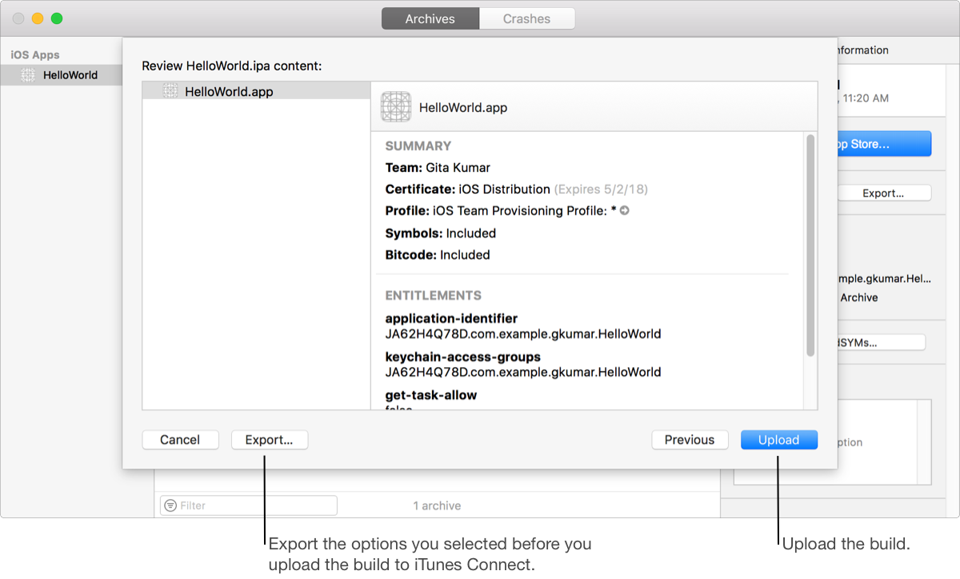The height and width of the screenshot is (579, 960).
Task: Switch to the Crashes tab
Action: click(526, 18)
